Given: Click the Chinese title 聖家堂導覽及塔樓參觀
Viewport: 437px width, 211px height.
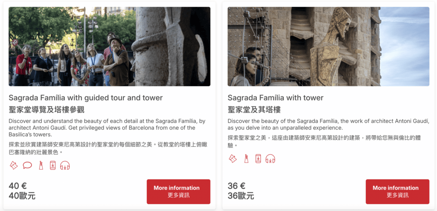Looking at the screenshot, I should pyautogui.click(x=47, y=110).
